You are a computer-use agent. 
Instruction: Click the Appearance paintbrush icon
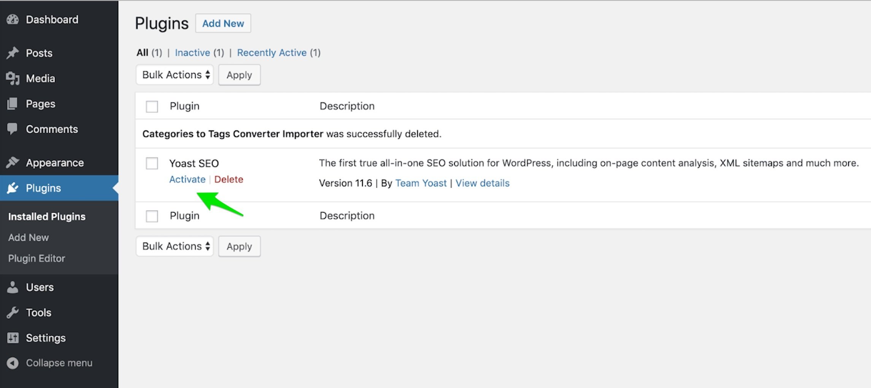(x=13, y=162)
